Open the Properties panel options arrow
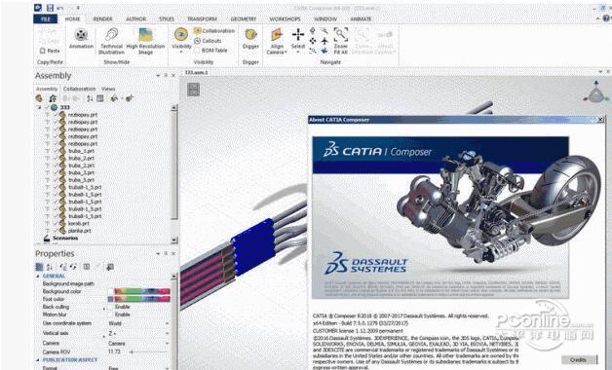 [x=158, y=253]
